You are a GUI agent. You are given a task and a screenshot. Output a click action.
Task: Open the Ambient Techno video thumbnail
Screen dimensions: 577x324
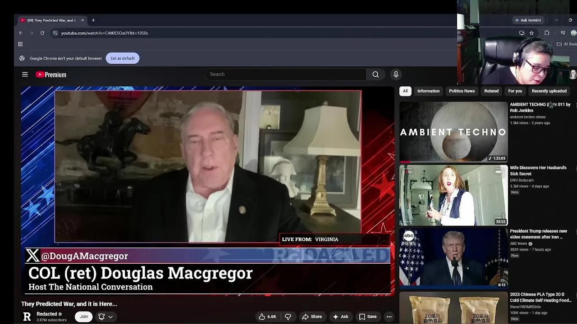coord(453,132)
